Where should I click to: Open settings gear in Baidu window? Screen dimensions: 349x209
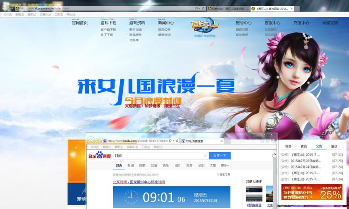click(x=273, y=141)
